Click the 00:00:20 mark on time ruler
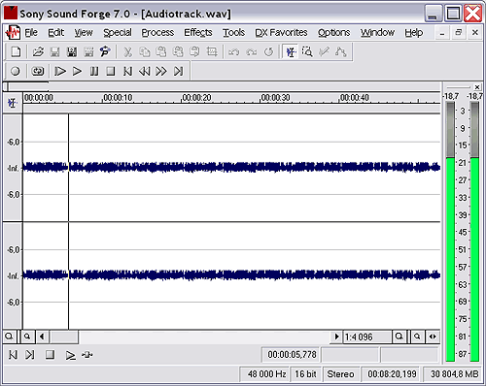This screenshot has height=386, width=486. (196, 98)
